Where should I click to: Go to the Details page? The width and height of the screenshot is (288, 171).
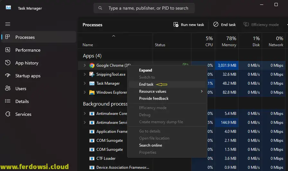coord(39,101)
